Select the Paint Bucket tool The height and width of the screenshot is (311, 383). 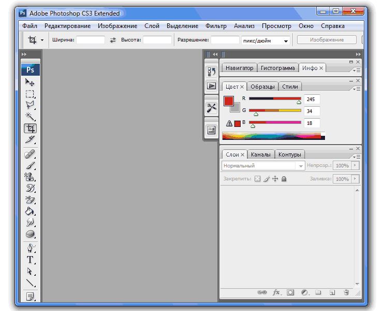pos(30,210)
